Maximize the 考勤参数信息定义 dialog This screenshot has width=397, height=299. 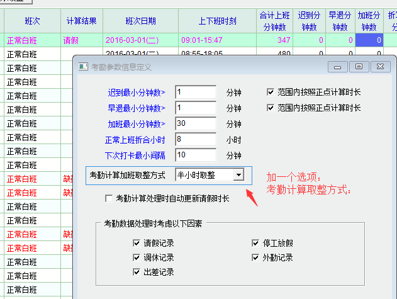pos(359,66)
